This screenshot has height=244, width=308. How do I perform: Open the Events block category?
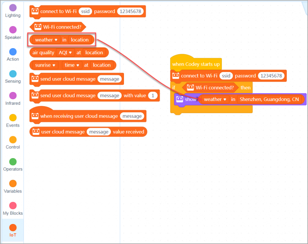pyautogui.click(x=13, y=121)
